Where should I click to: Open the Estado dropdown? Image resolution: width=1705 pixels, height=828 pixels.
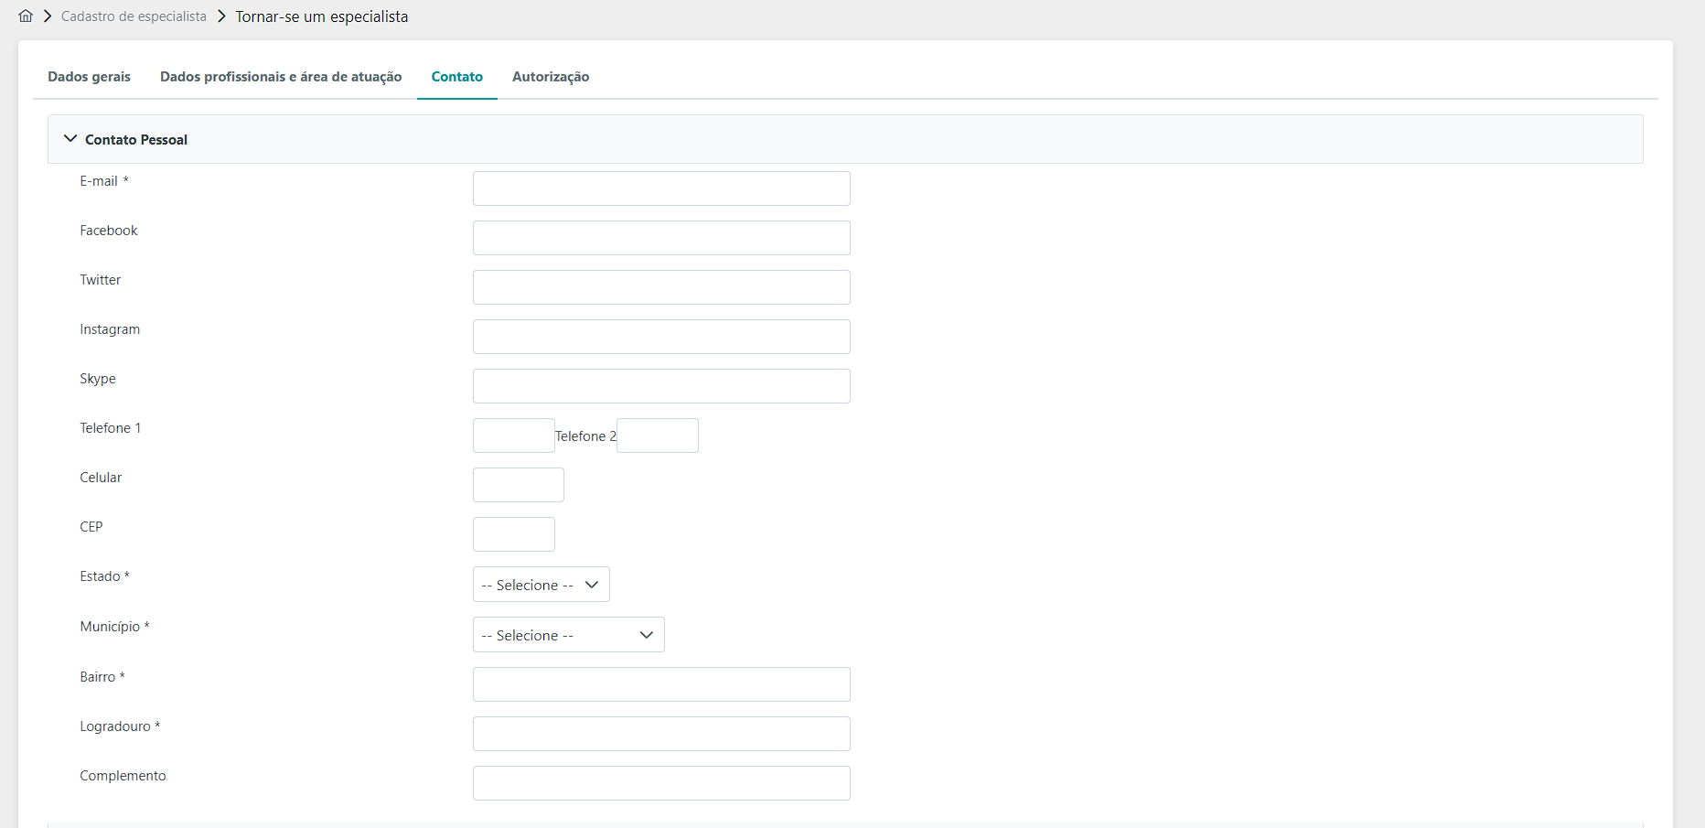(x=541, y=585)
